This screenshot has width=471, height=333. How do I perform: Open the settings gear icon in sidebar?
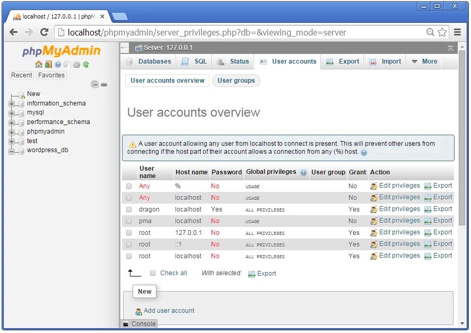(x=76, y=64)
